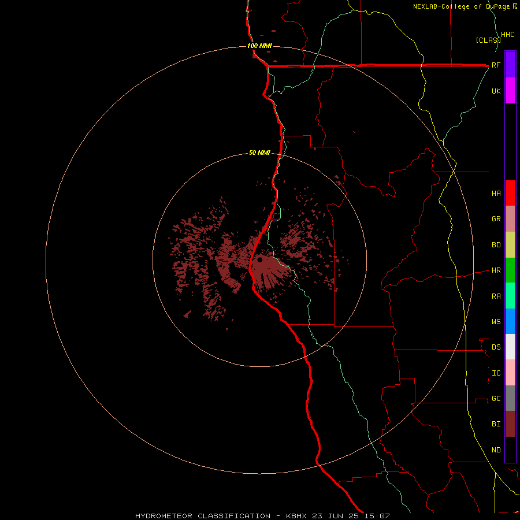Click the 'HYDROMETEOR CLASSIFICATION' title text

coord(203,516)
